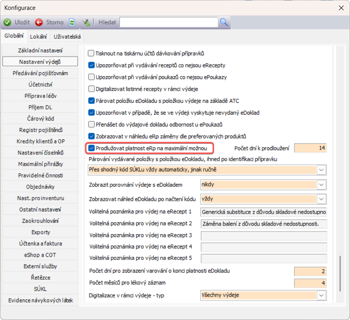Click the Hledat search text field
Viewport: 350px width, 320px height.
coord(169,22)
